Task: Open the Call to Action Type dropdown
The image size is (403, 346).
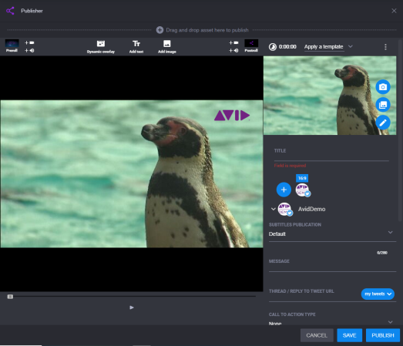Action: (x=332, y=322)
